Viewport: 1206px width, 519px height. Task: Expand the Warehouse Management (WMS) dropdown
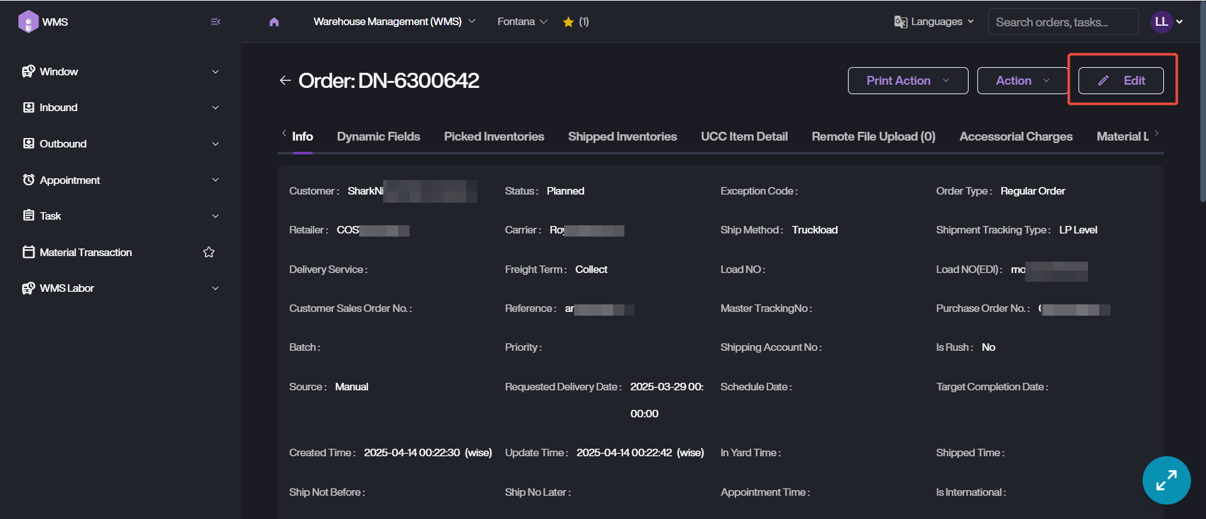pos(394,22)
